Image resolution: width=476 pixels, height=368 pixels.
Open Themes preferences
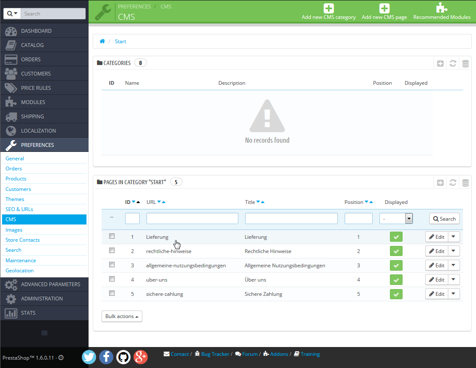[x=15, y=199]
